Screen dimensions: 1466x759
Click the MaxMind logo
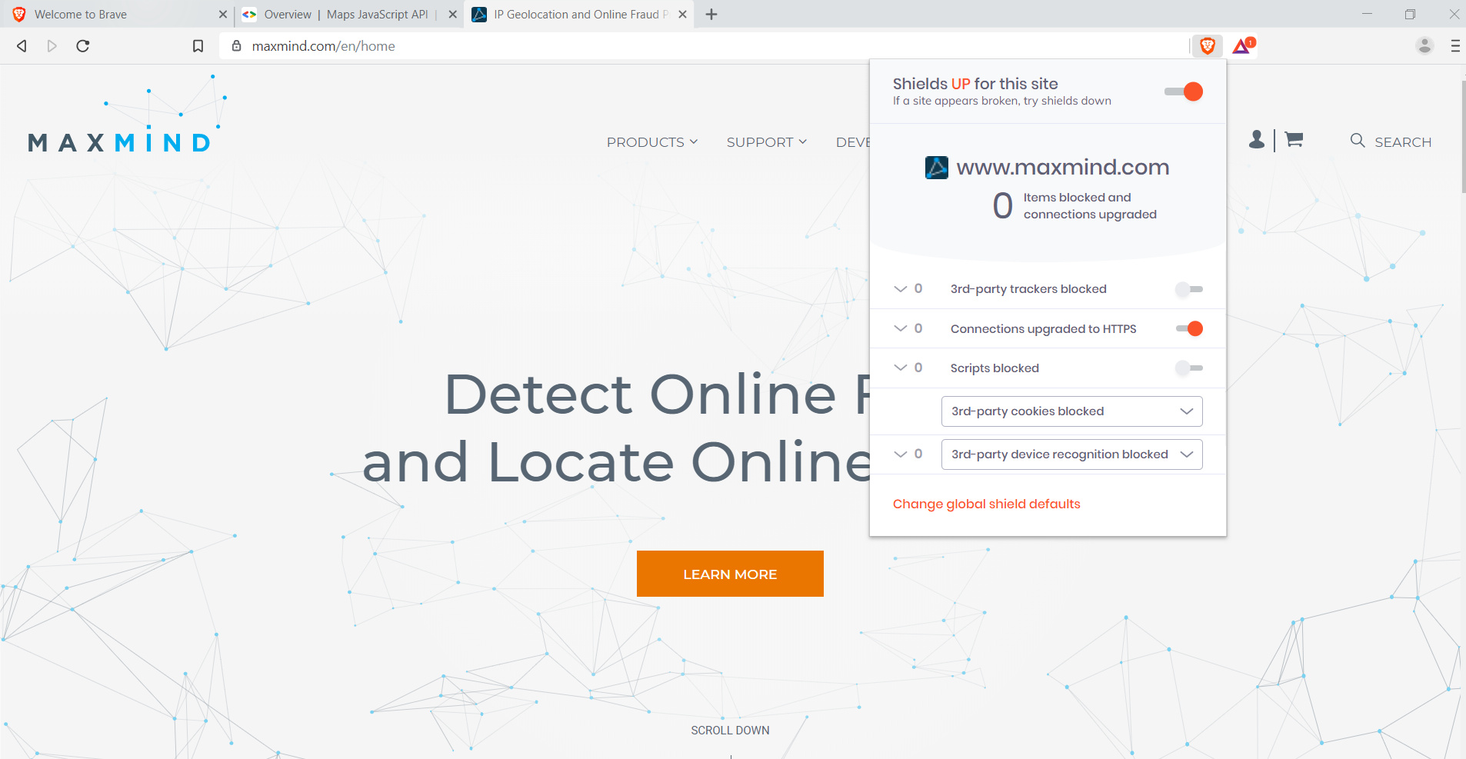coord(127,115)
